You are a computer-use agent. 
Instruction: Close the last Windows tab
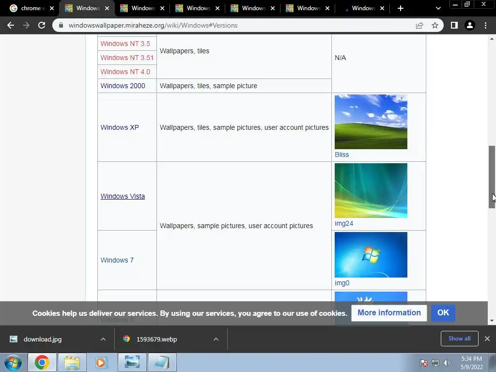382,8
